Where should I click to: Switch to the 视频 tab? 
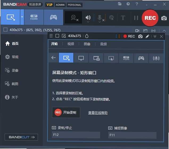(71, 44)
